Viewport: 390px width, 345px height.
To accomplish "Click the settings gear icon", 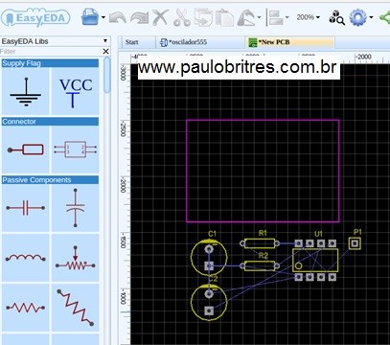I will 357,17.
